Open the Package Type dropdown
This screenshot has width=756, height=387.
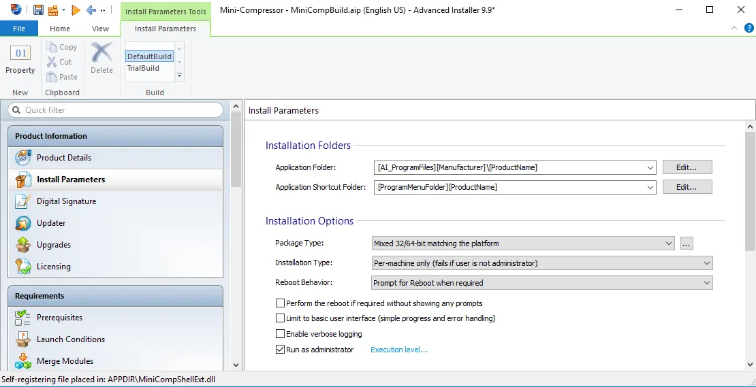click(x=669, y=243)
